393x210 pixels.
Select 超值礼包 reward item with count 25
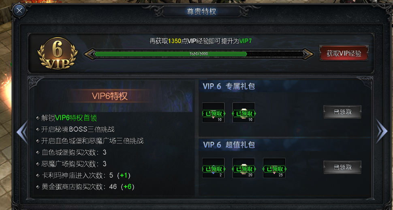[274, 168]
